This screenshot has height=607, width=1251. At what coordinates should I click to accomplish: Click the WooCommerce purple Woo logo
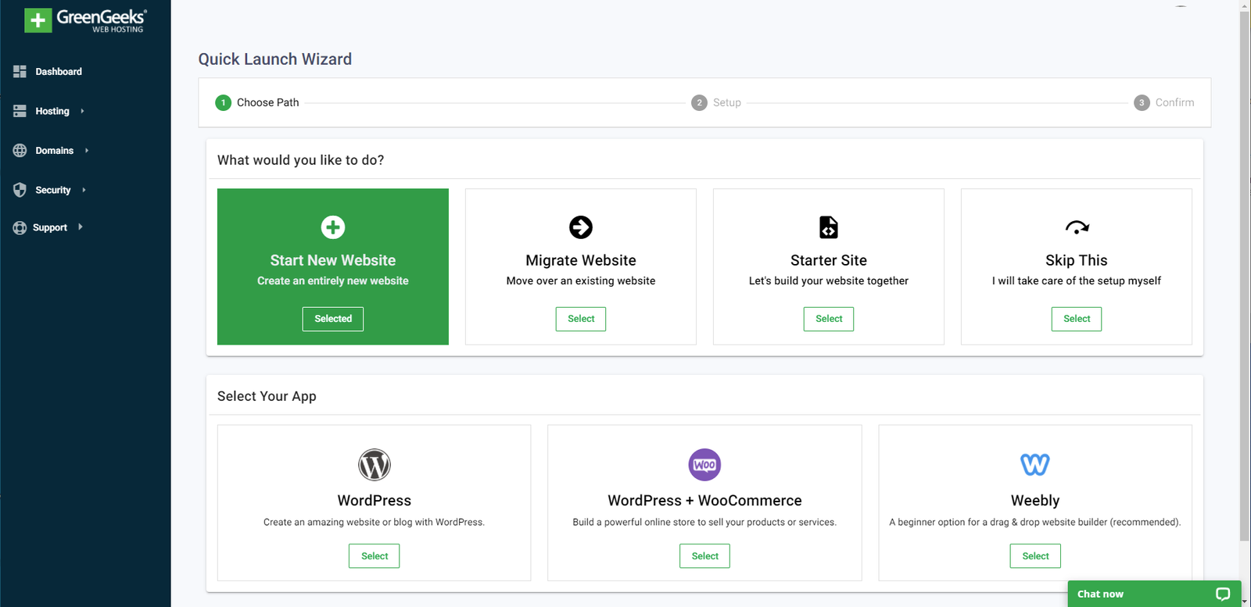(704, 465)
